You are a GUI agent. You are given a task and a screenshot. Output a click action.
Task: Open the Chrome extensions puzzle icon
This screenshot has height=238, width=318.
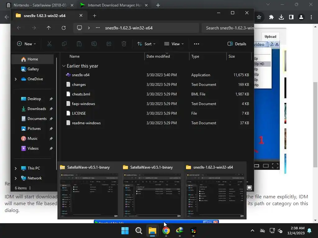pos(271,17)
